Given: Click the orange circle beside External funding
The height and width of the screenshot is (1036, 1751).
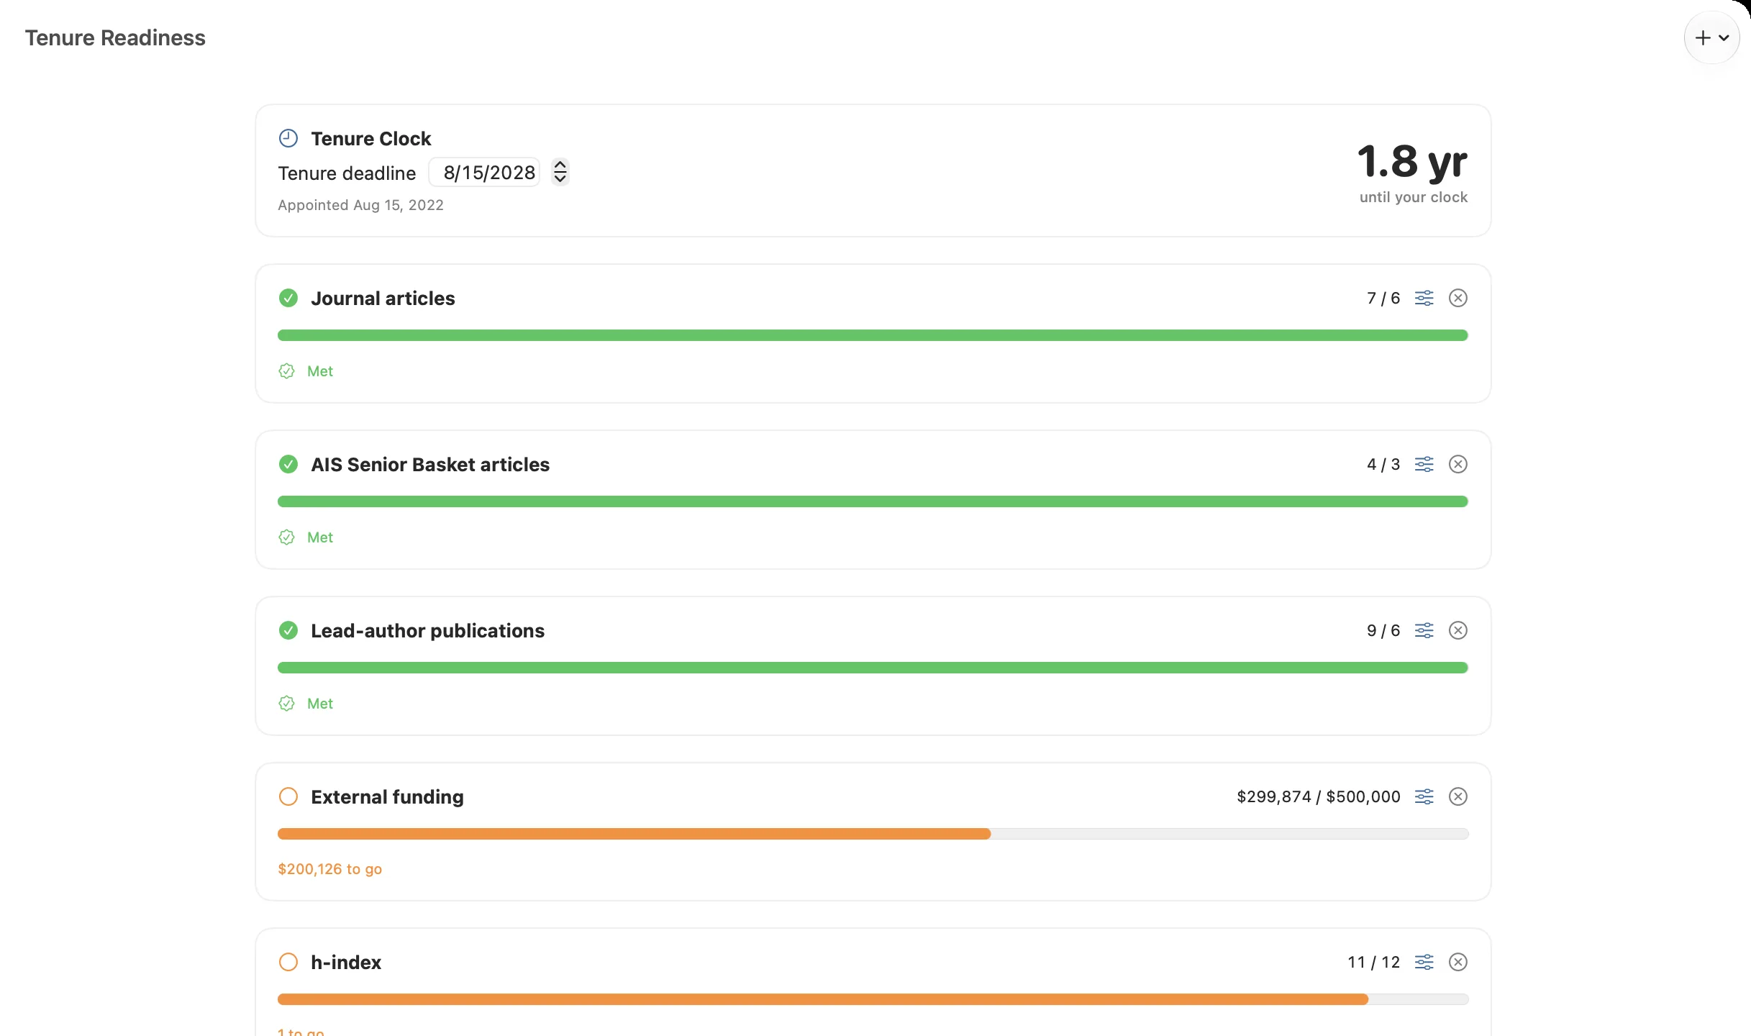Looking at the screenshot, I should coord(288,796).
